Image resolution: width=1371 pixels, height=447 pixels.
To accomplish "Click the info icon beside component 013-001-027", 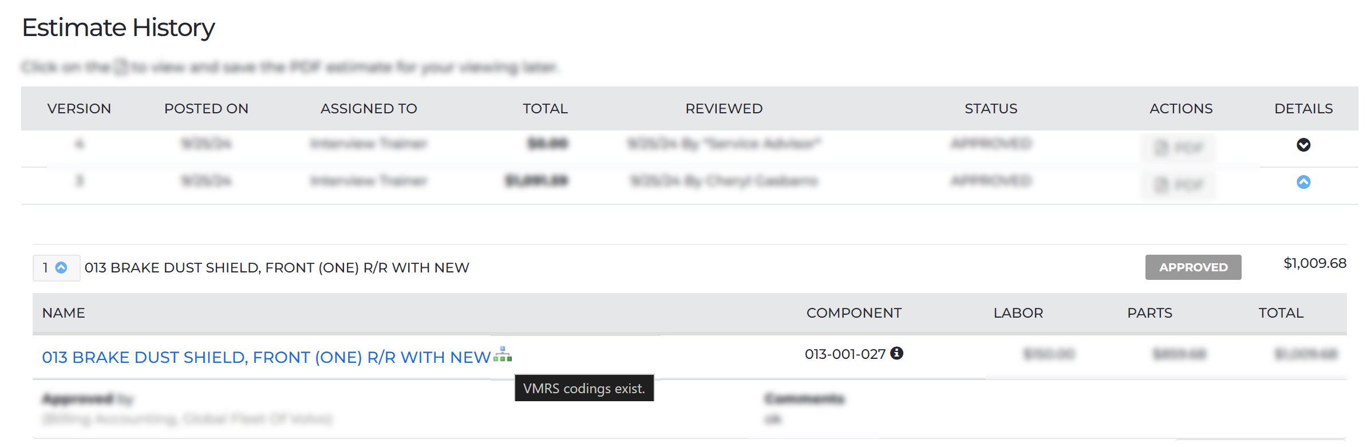I will (897, 354).
